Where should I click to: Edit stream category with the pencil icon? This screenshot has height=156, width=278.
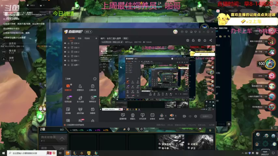[x=121, y=42]
